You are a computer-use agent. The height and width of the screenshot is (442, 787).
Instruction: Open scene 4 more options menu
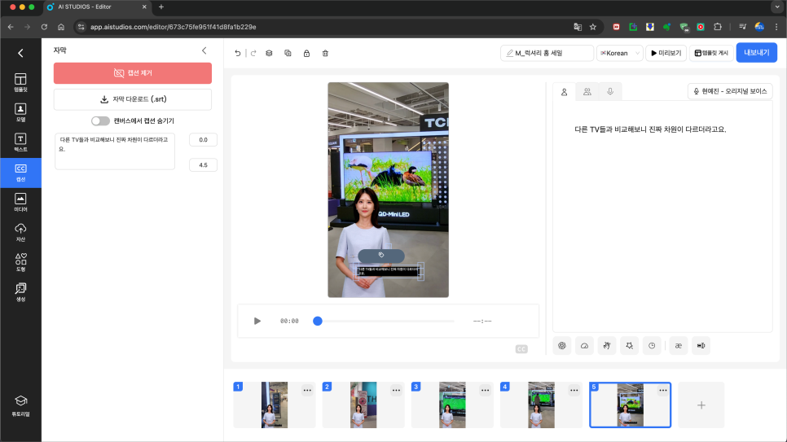coord(574,391)
